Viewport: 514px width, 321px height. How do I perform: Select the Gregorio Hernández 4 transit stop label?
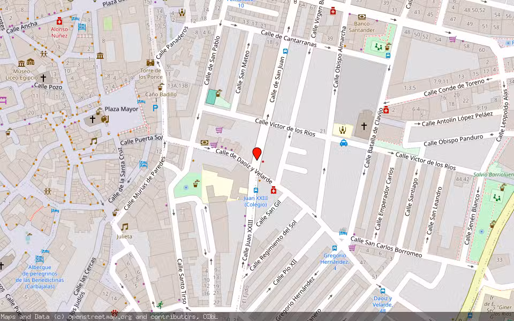click(335, 261)
